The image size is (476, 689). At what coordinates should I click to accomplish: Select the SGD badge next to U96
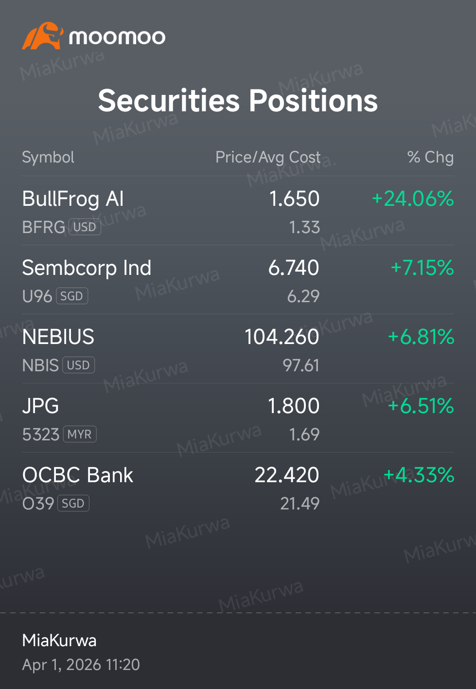tap(72, 296)
